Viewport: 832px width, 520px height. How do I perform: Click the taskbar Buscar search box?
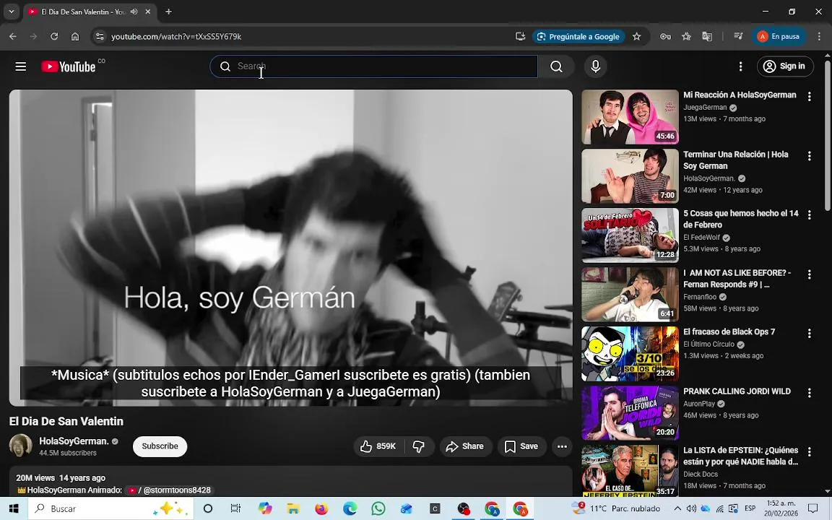(x=109, y=509)
